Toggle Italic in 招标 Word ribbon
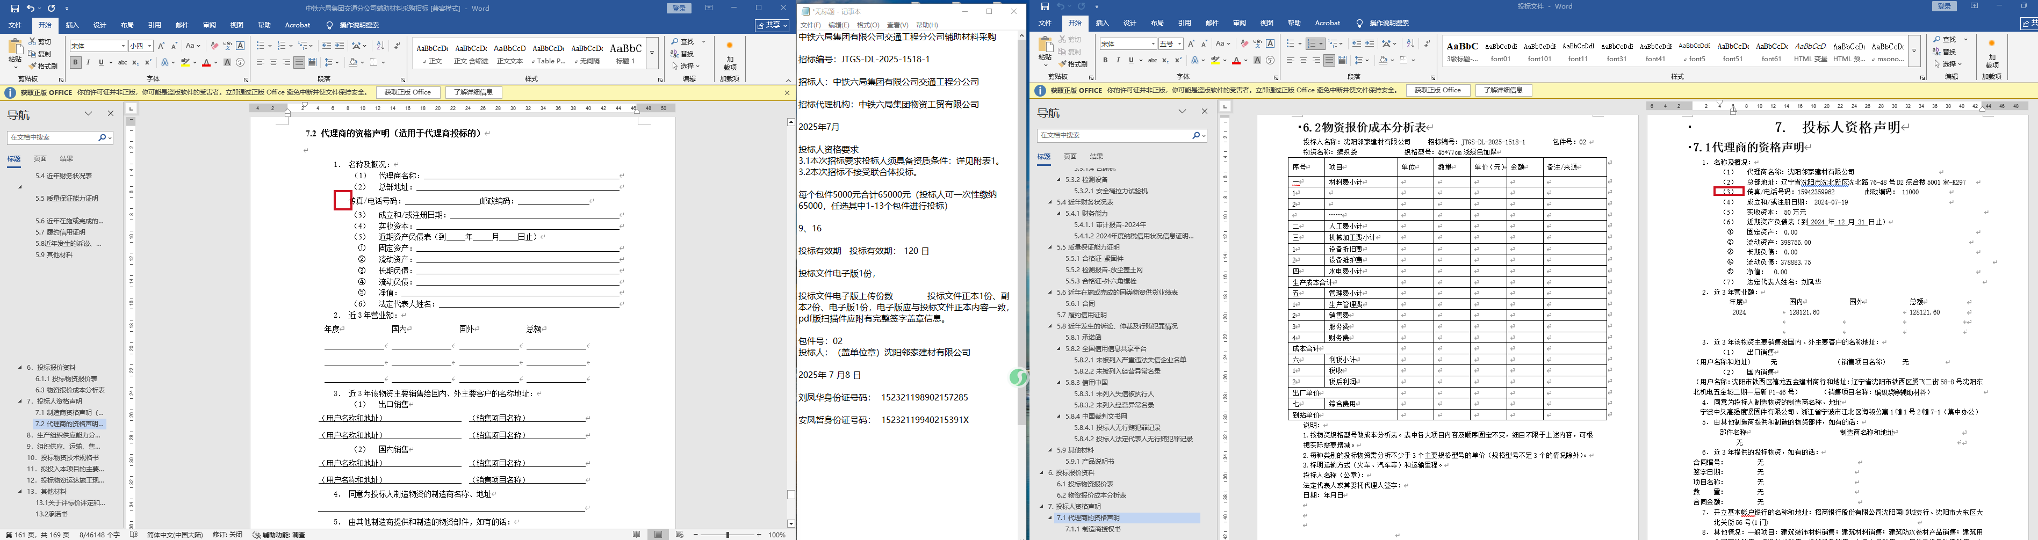The image size is (2038, 540). [88, 62]
